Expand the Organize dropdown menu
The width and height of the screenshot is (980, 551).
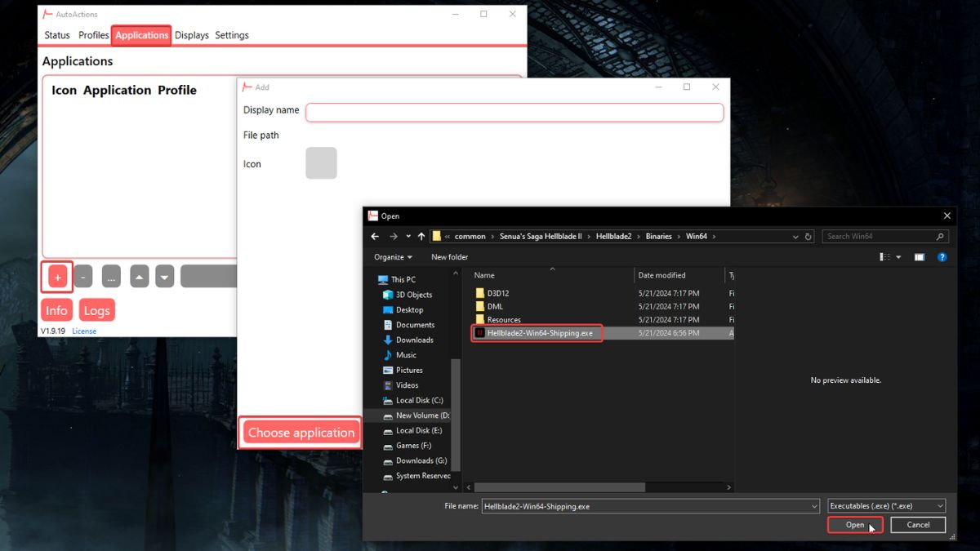393,257
